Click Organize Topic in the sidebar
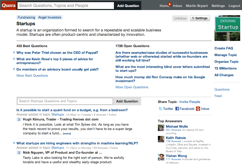242x165 pixels. point(226,62)
